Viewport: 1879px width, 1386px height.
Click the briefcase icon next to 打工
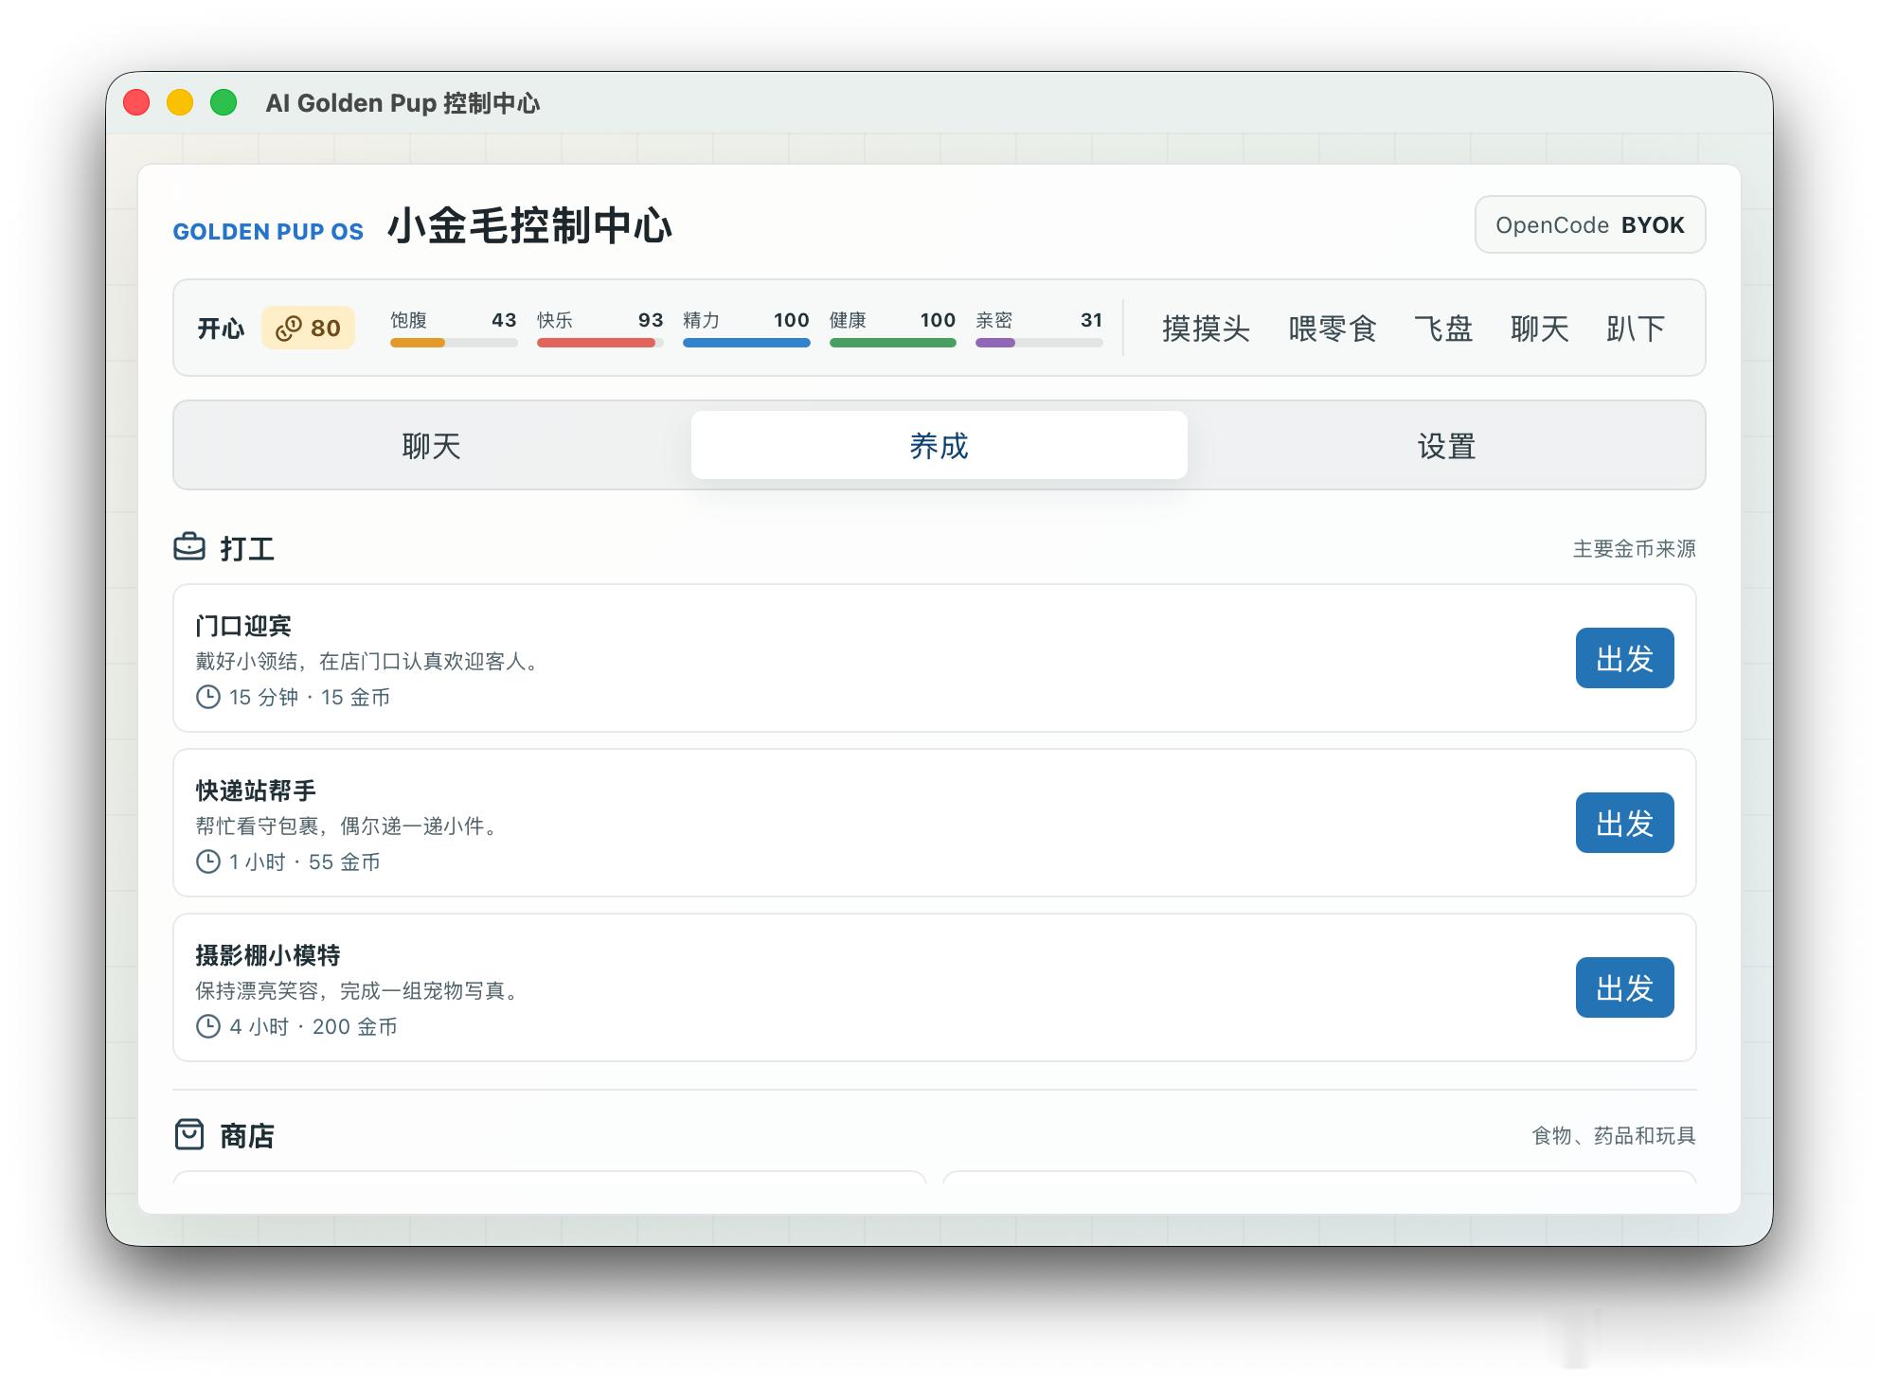coord(189,547)
